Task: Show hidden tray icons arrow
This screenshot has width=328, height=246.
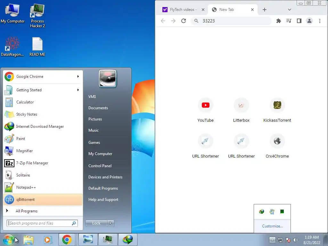Action: [x=272, y=240]
